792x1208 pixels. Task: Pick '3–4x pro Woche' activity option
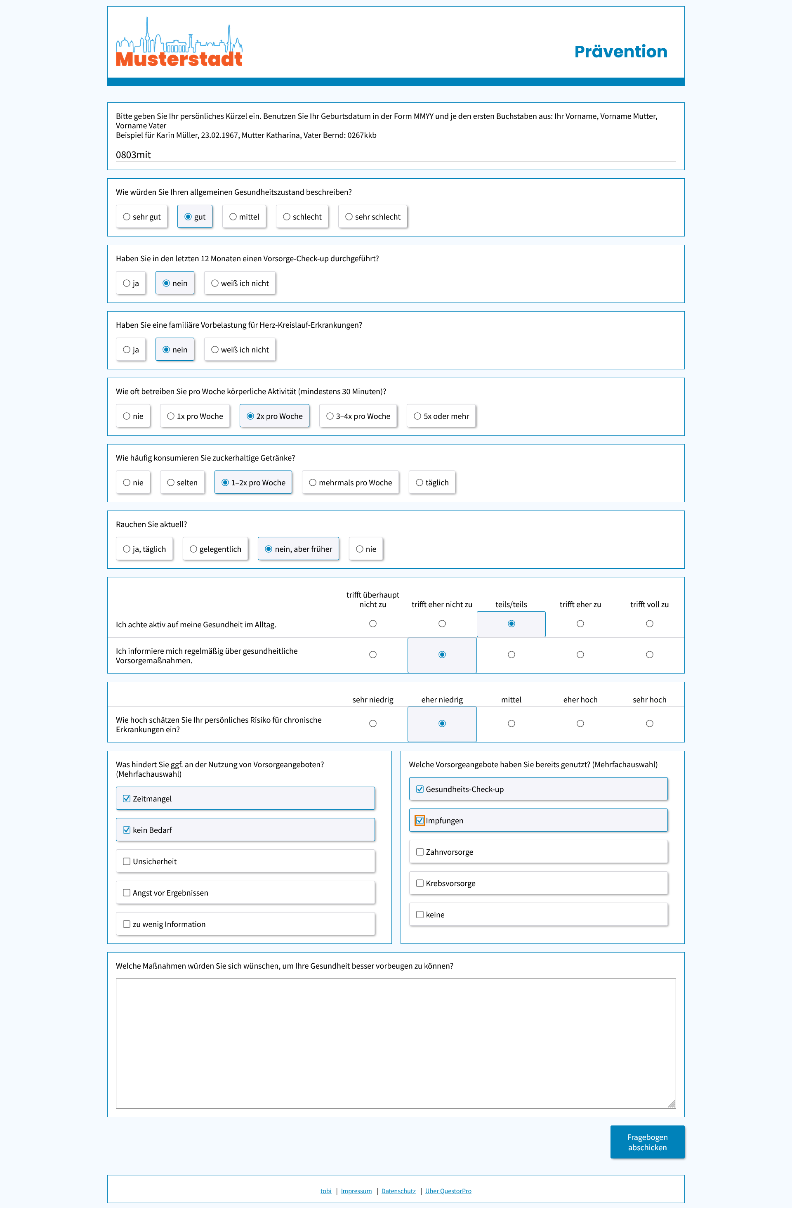point(358,416)
